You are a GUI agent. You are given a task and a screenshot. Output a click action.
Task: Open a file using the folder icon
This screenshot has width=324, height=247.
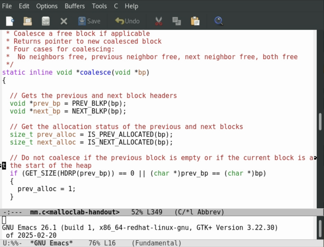click(28, 21)
